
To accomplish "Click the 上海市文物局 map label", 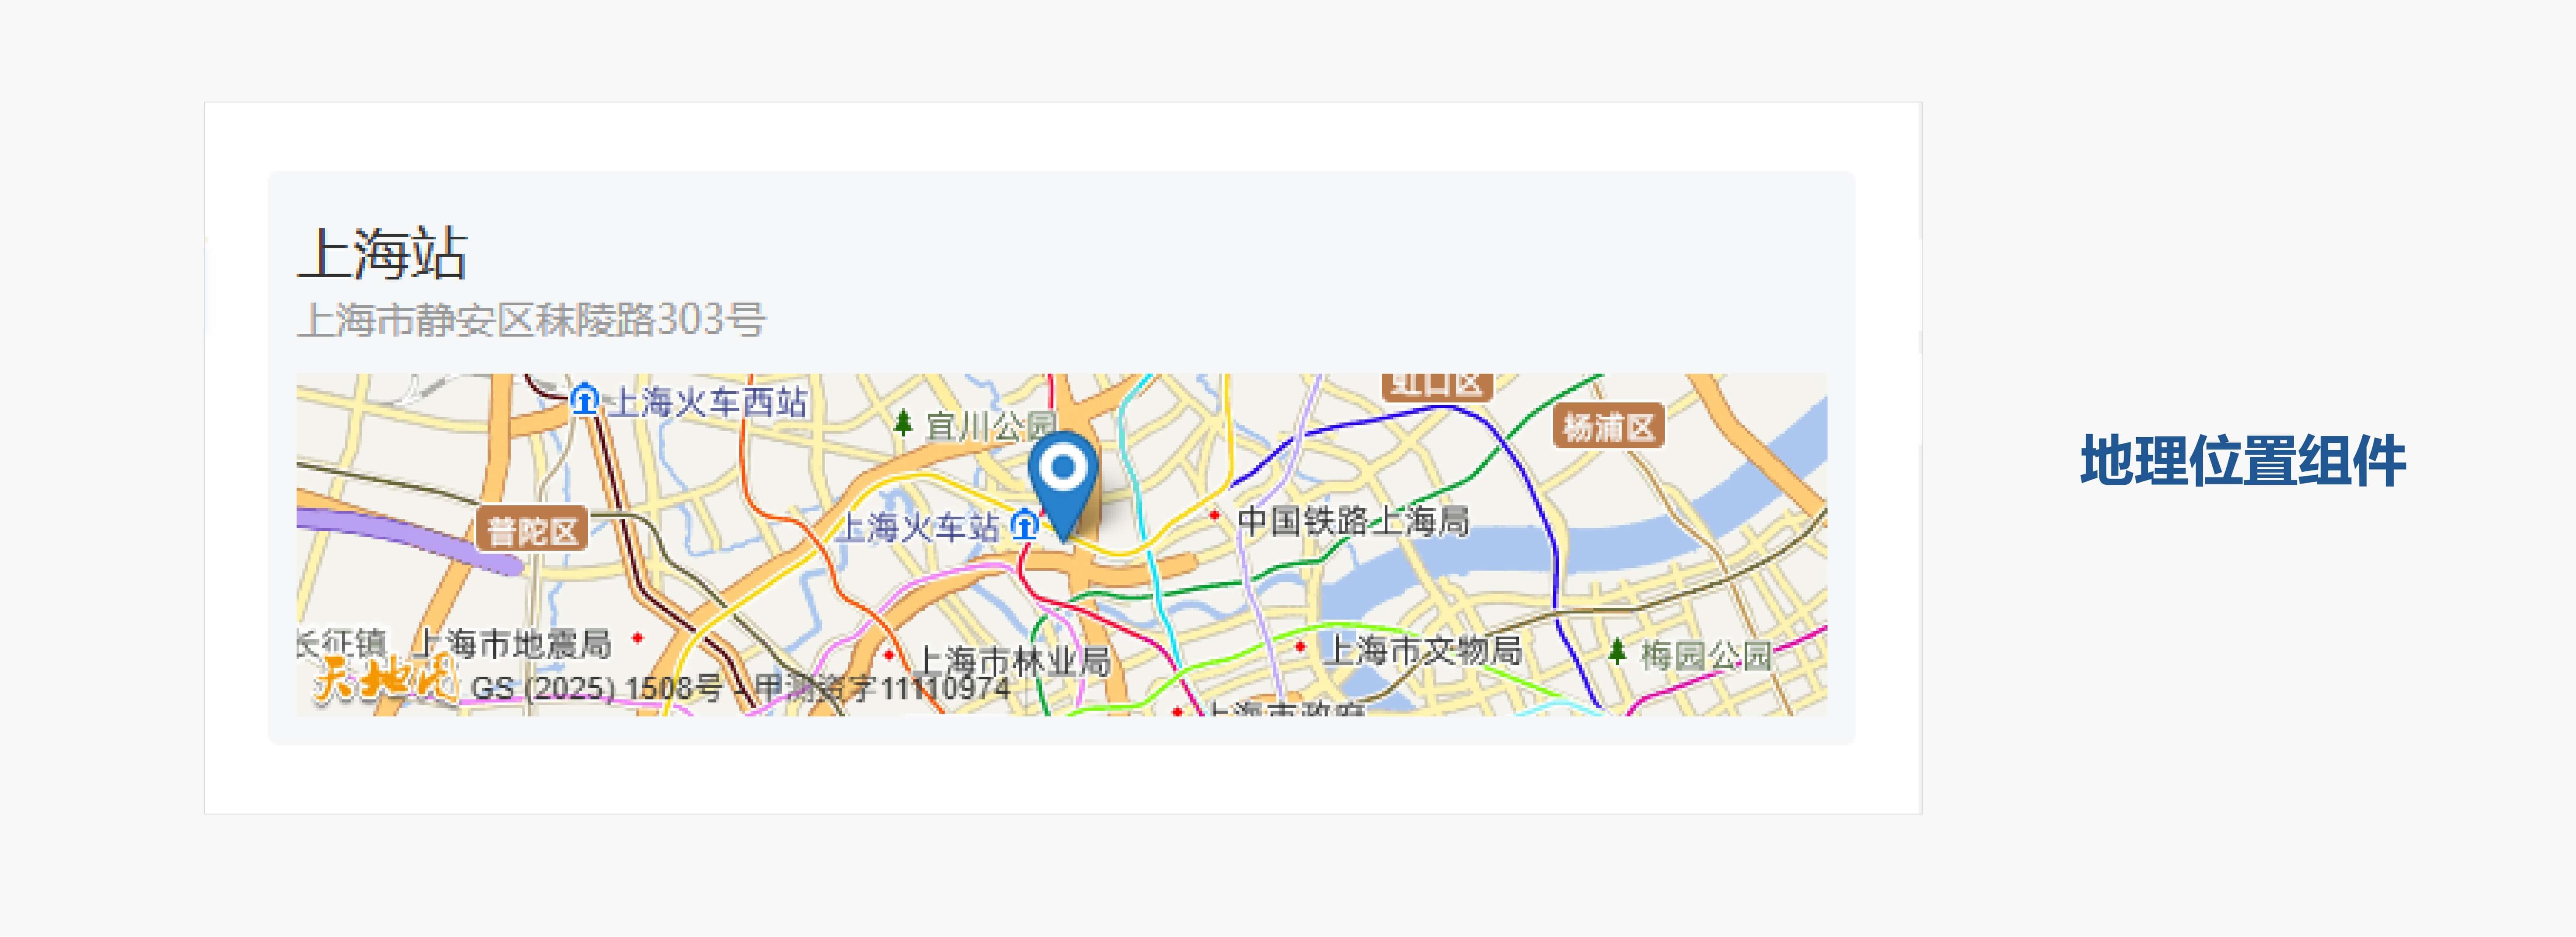I will (x=1423, y=650).
